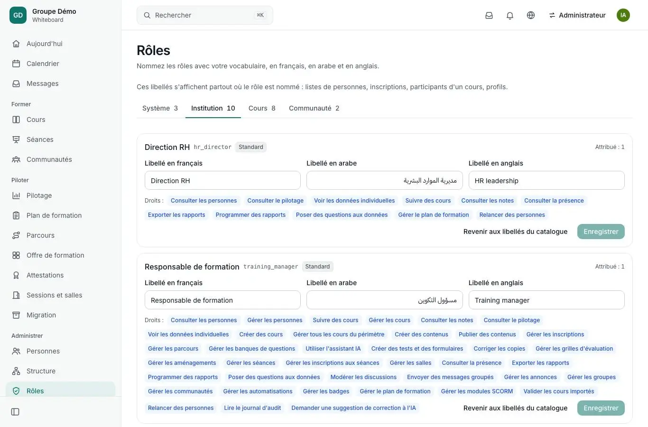
Task: Click the Pilotage chart icon
Action: click(16, 195)
